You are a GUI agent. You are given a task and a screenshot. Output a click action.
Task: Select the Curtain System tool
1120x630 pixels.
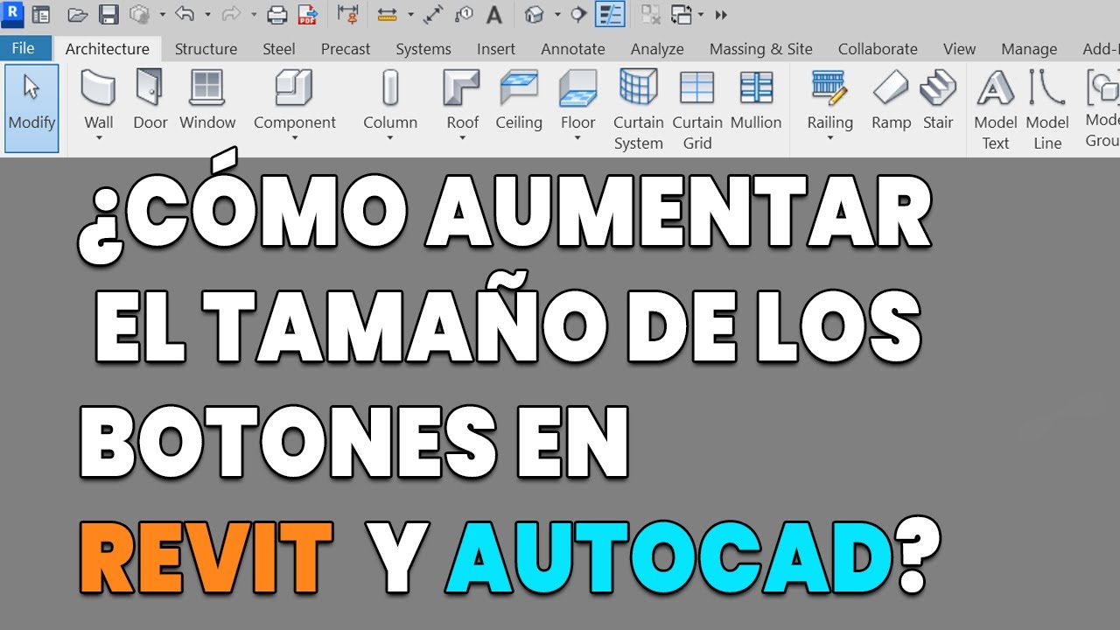pyautogui.click(x=638, y=108)
